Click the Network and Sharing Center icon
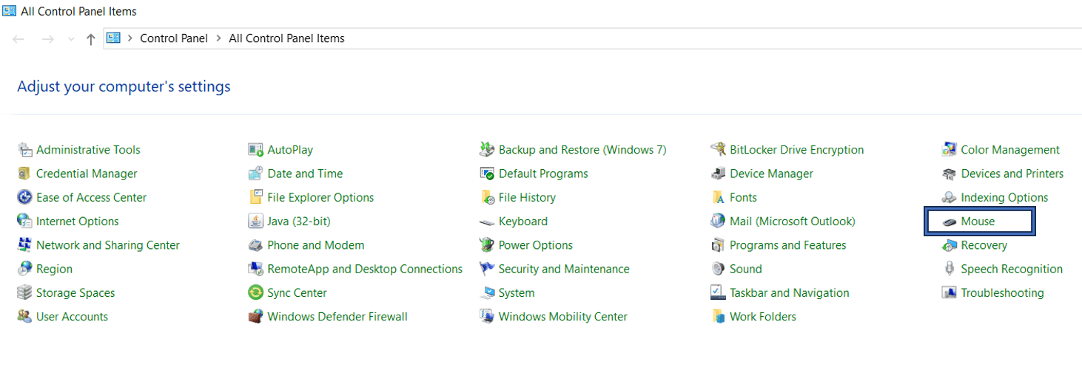This screenshot has height=381, width=1082. coord(24,245)
